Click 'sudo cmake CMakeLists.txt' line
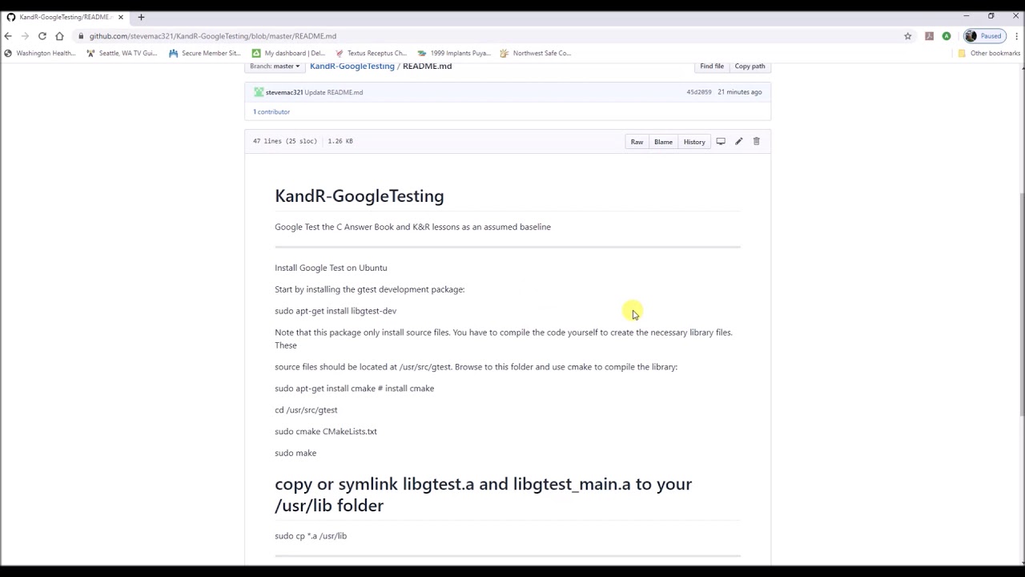The image size is (1025, 577). pyautogui.click(x=326, y=432)
